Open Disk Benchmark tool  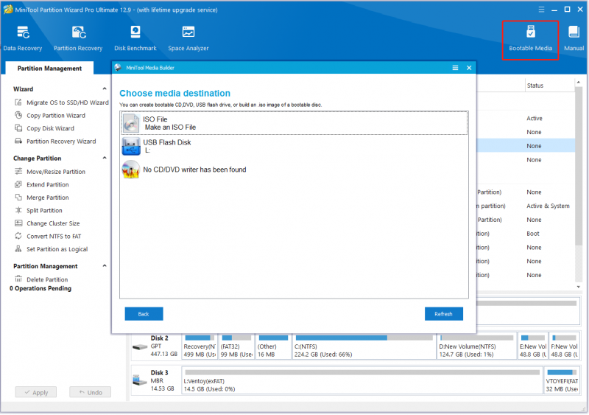click(135, 38)
